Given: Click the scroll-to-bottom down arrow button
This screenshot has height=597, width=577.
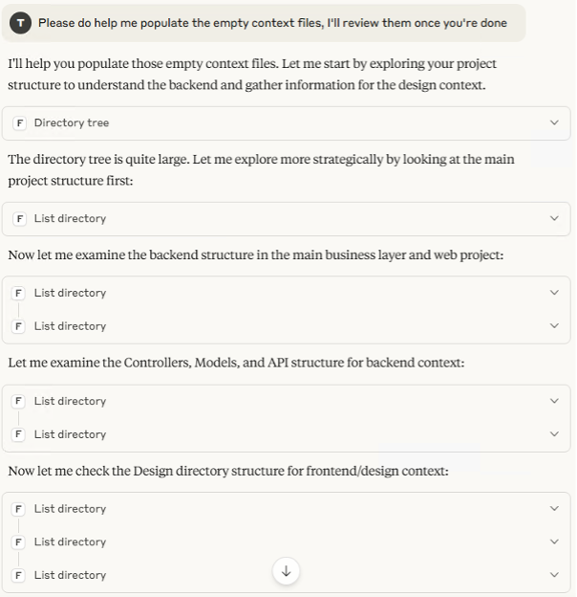Looking at the screenshot, I should (286, 571).
